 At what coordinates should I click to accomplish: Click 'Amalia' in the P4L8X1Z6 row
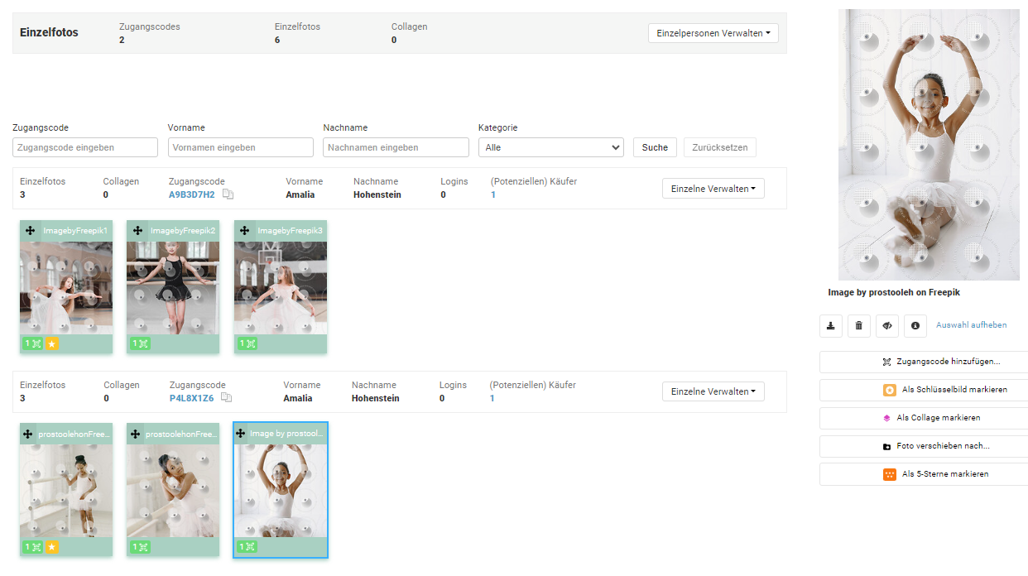point(298,398)
